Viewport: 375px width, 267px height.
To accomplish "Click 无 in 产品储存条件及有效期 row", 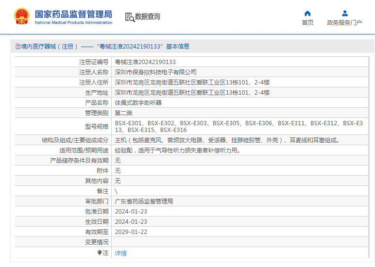I will click(118, 161).
